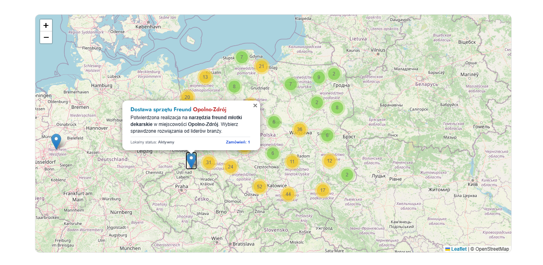Open the cluster marked 44 in małopolskie
Viewport: 543px width, 265px height.
[288, 194]
